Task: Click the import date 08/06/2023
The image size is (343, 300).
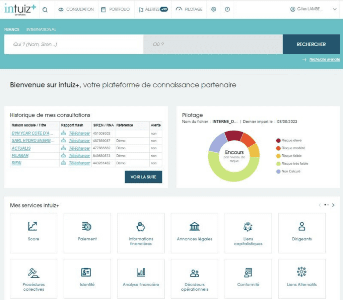Action: pyautogui.click(x=287, y=122)
